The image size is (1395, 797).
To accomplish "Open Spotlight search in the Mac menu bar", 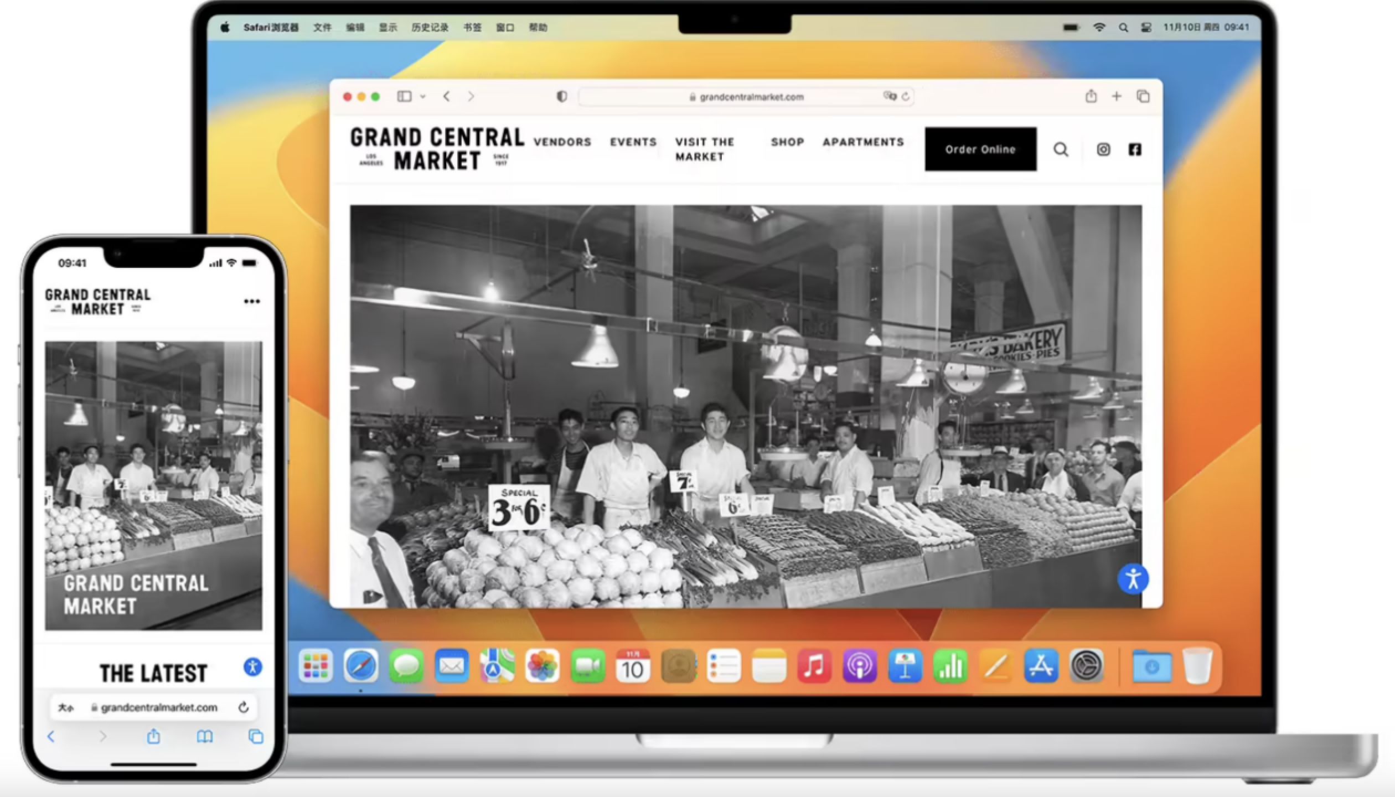I will pos(1123,27).
